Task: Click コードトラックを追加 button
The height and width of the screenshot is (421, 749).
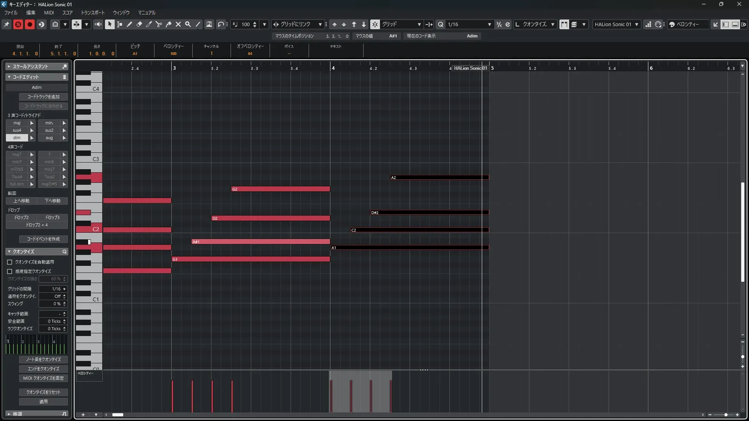Action: 43,97
